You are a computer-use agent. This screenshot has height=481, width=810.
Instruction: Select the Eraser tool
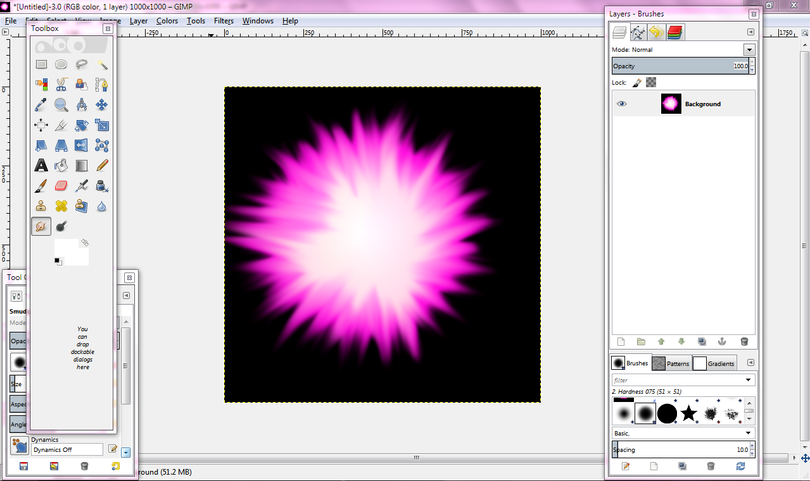pos(61,186)
